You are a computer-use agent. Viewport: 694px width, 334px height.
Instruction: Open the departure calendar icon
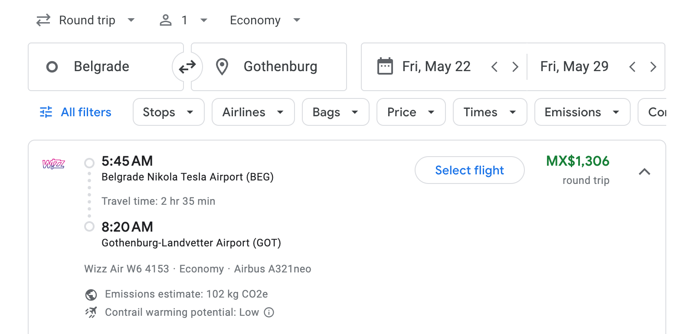coord(385,66)
